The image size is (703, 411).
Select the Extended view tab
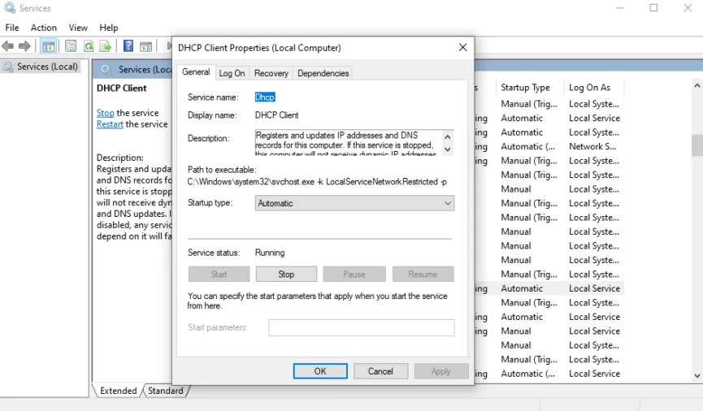119,391
